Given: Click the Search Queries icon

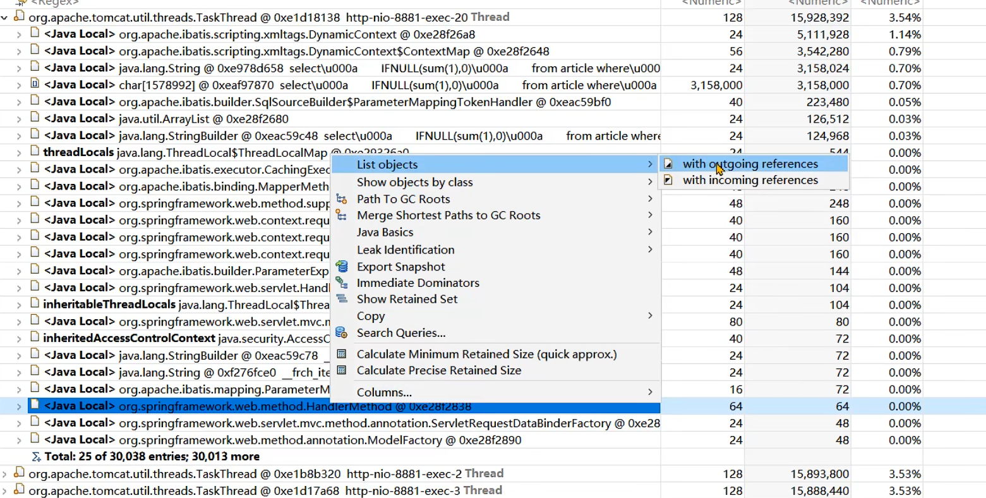Looking at the screenshot, I should tap(342, 333).
